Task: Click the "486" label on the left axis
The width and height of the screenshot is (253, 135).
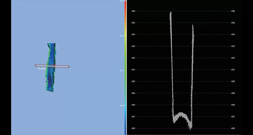Action: pyautogui.click(x=133, y=128)
